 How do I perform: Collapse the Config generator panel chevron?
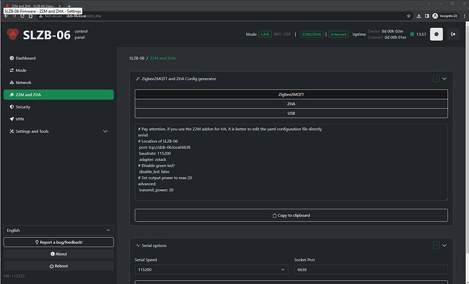pos(445,79)
